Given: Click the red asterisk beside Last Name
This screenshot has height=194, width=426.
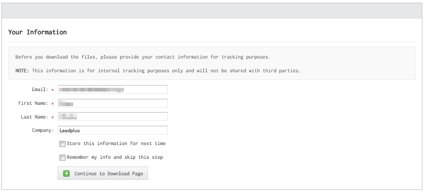Looking at the screenshot, I should [x=53, y=118].
